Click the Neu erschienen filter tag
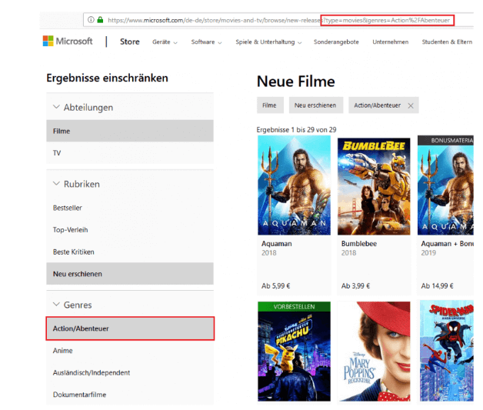 [x=316, y=105]
